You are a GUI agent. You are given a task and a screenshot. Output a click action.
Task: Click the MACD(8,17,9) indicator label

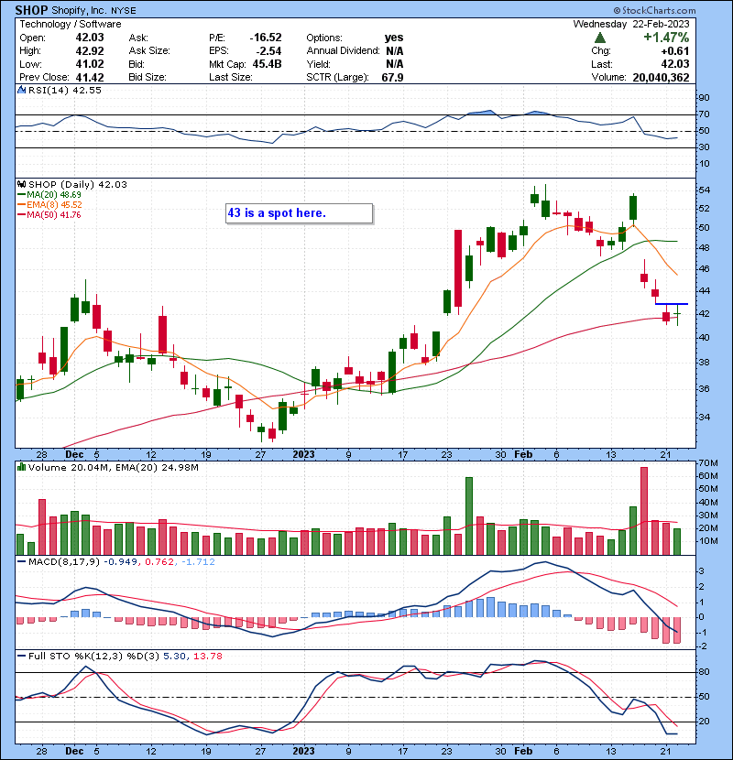tap(64, 562)
